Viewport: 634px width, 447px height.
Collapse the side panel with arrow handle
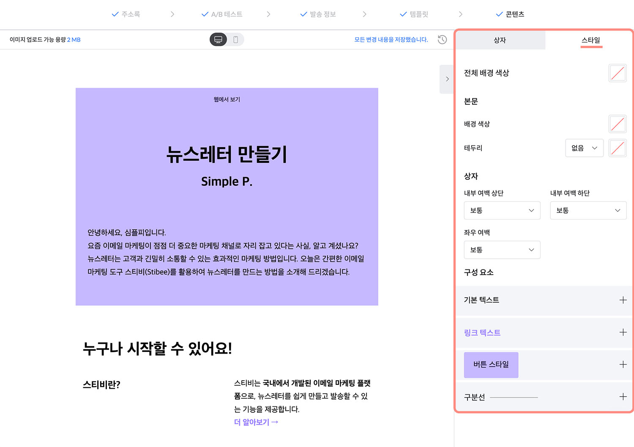pos(447,79)
